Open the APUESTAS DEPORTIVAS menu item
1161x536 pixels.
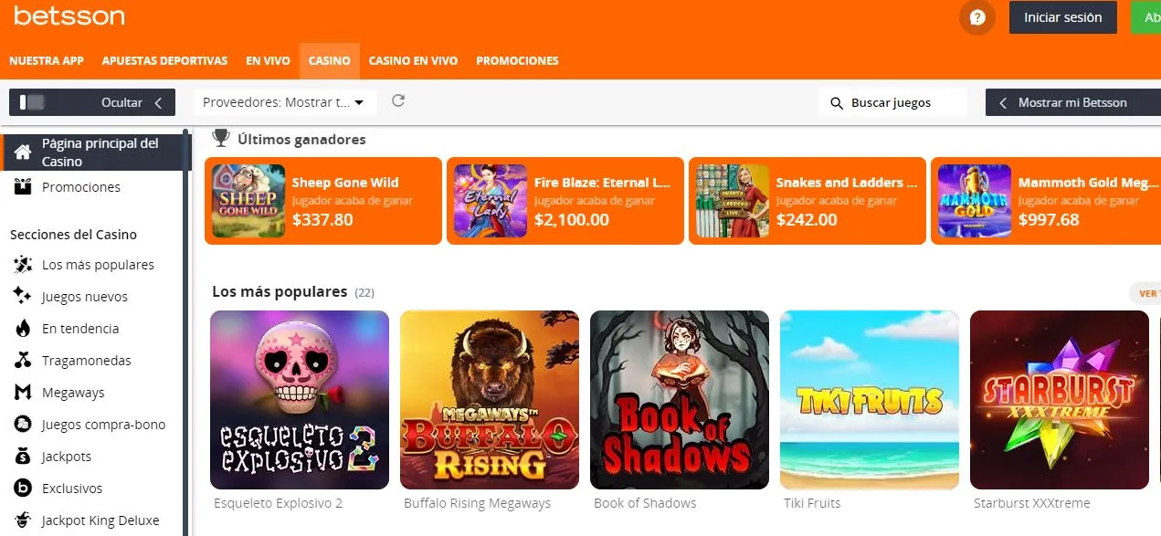pos(164,60)
